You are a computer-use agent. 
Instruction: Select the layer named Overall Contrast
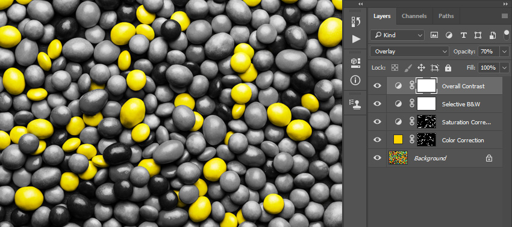pyautogui.click(x=463, y=86)
